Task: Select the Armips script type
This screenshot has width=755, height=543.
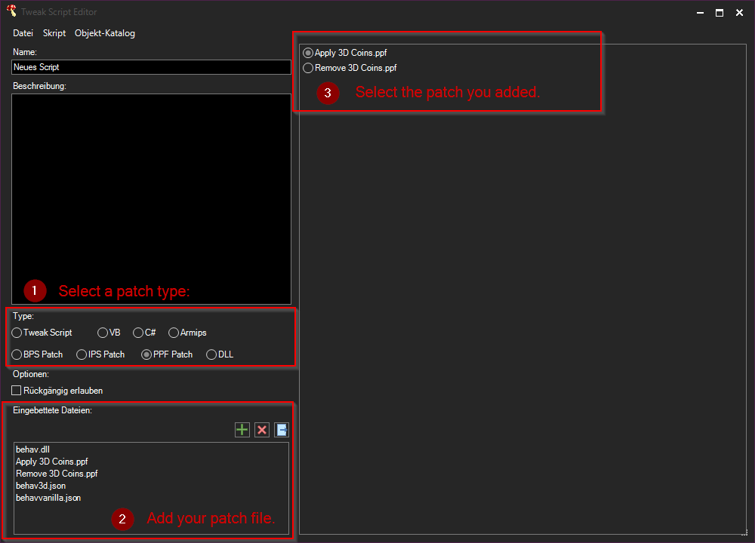Action: click(174, 333)
